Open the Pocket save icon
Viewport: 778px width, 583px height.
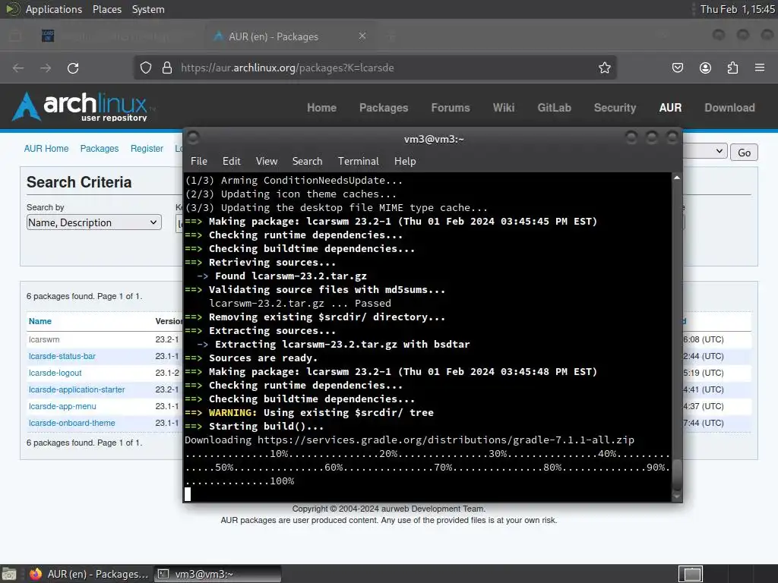(x=677, y=68)
